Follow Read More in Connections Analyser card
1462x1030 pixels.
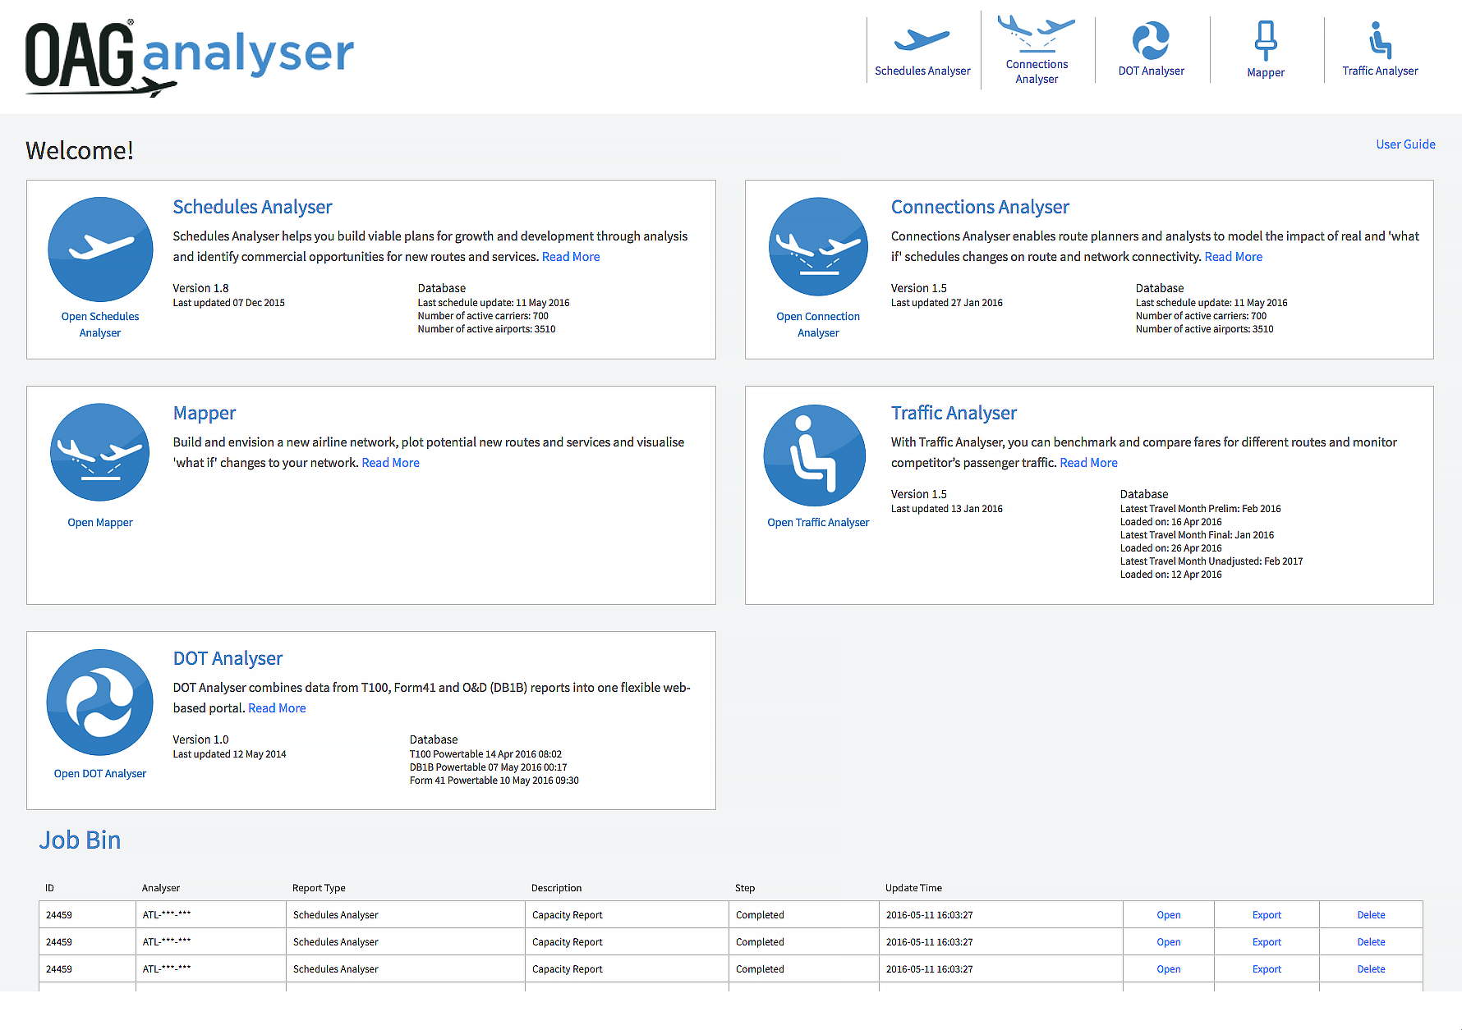[1233, 257]
